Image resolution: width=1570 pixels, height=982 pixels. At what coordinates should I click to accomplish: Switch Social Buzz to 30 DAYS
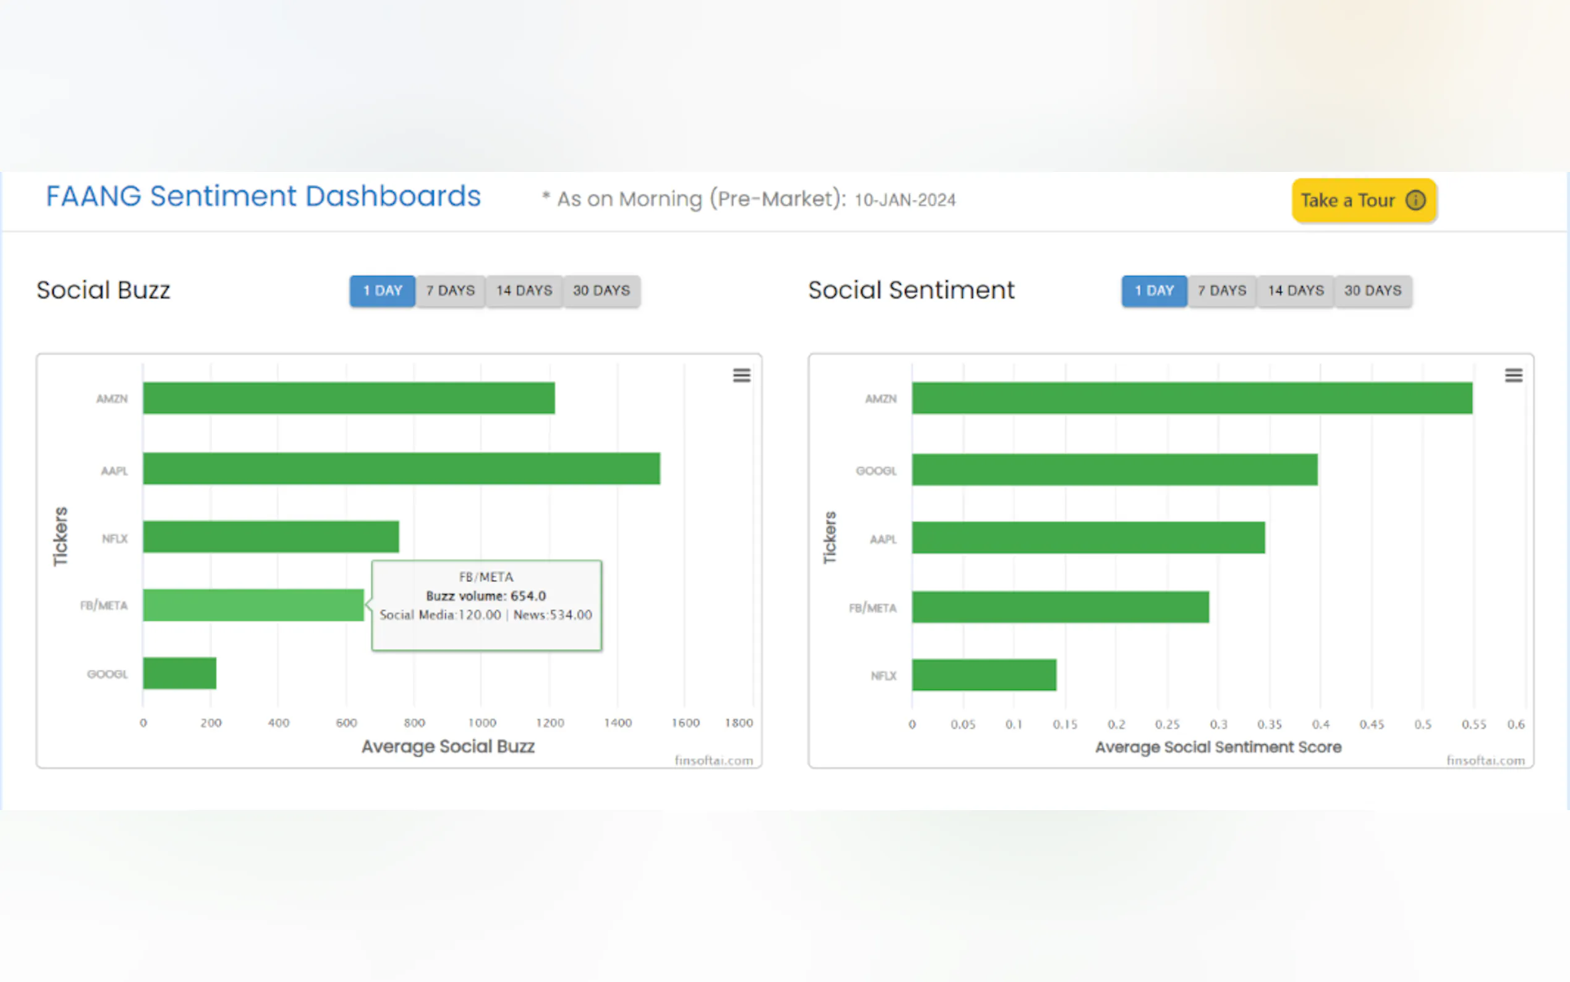[601, 290]
